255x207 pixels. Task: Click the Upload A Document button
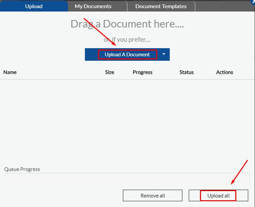tap(127, 54)
